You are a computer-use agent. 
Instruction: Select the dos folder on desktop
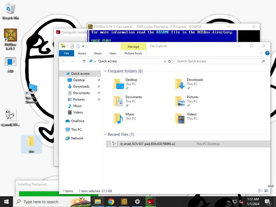(31, 144)
